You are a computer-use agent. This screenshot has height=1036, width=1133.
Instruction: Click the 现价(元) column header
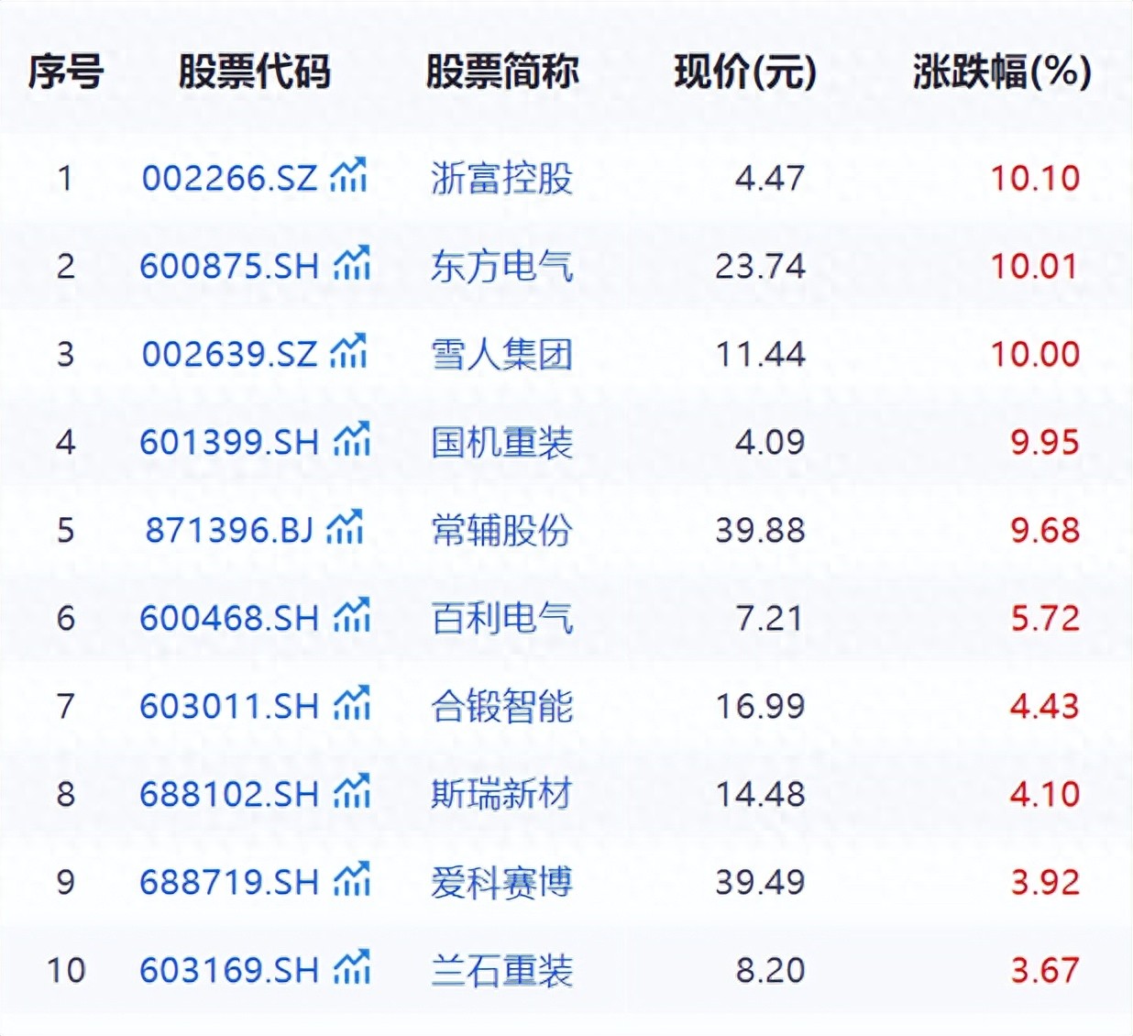point(744,72)
